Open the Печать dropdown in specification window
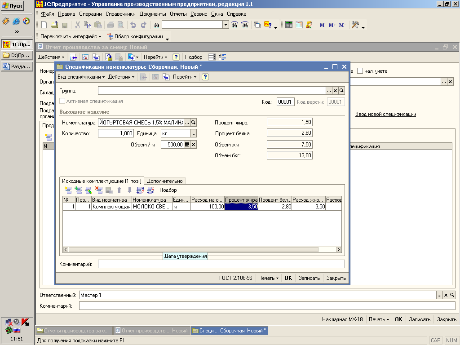Screen dimensions: 460x345 pos(268,278)
